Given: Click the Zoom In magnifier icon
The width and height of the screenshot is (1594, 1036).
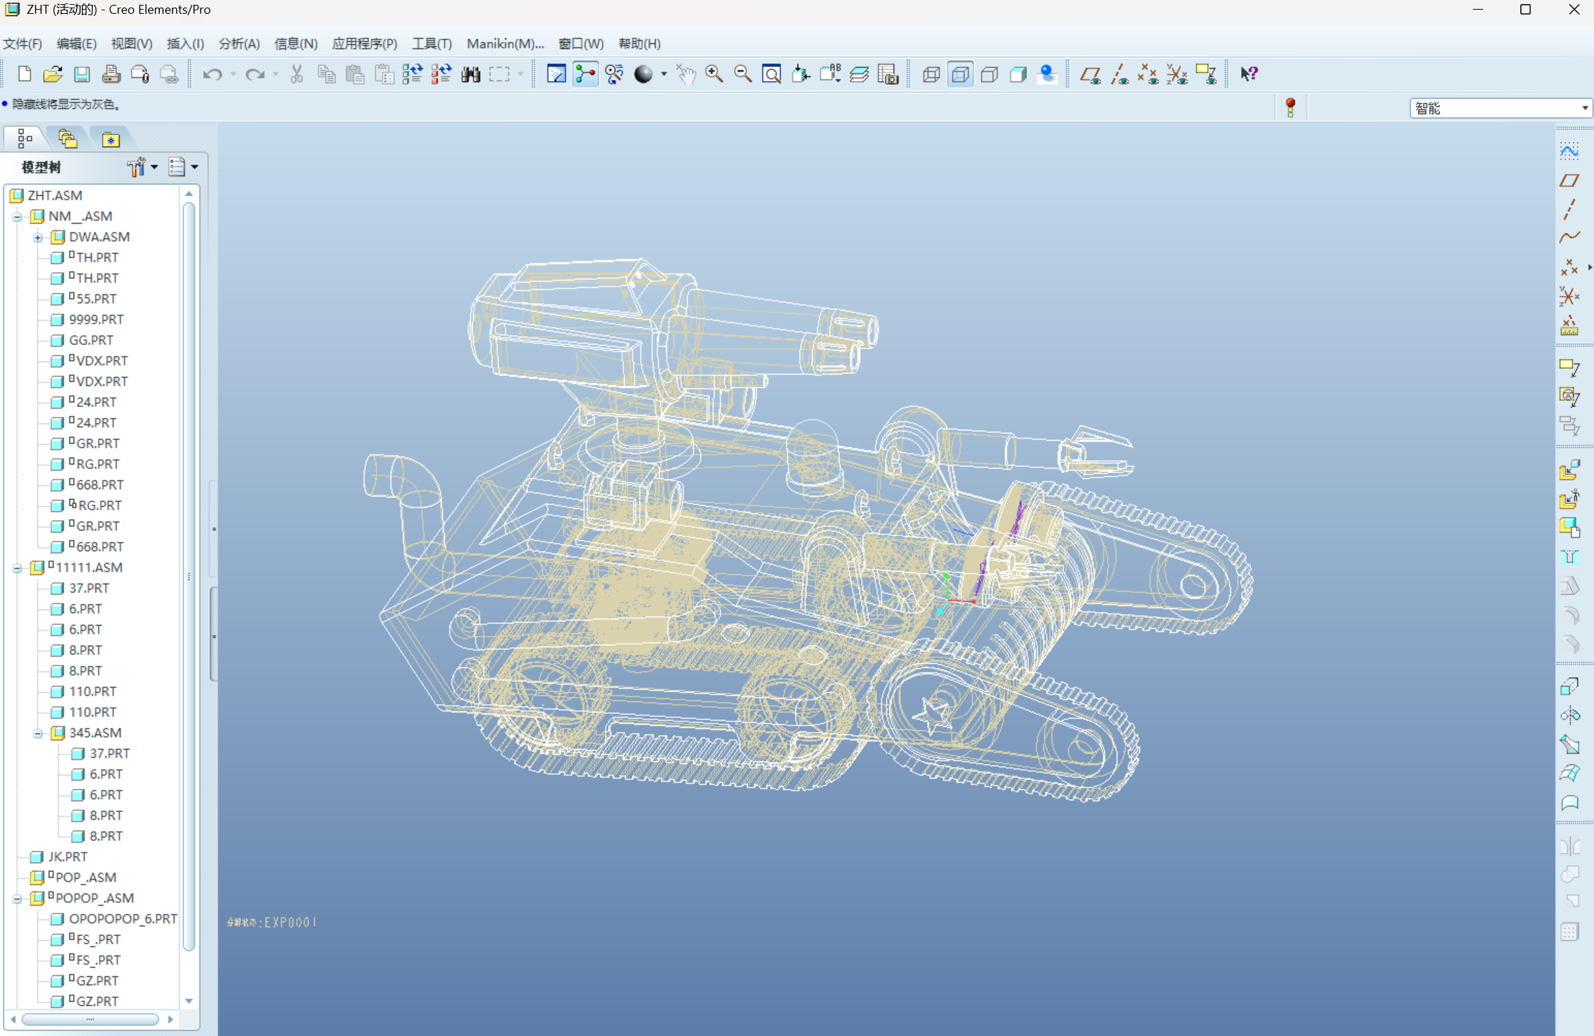Looking at the screenshot, I should click(x=714, y=74).
